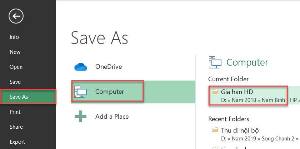Click the OneDrive cloud icon
Image resolution: width=300 pixels, height=149 pixels.
(81, 67)
